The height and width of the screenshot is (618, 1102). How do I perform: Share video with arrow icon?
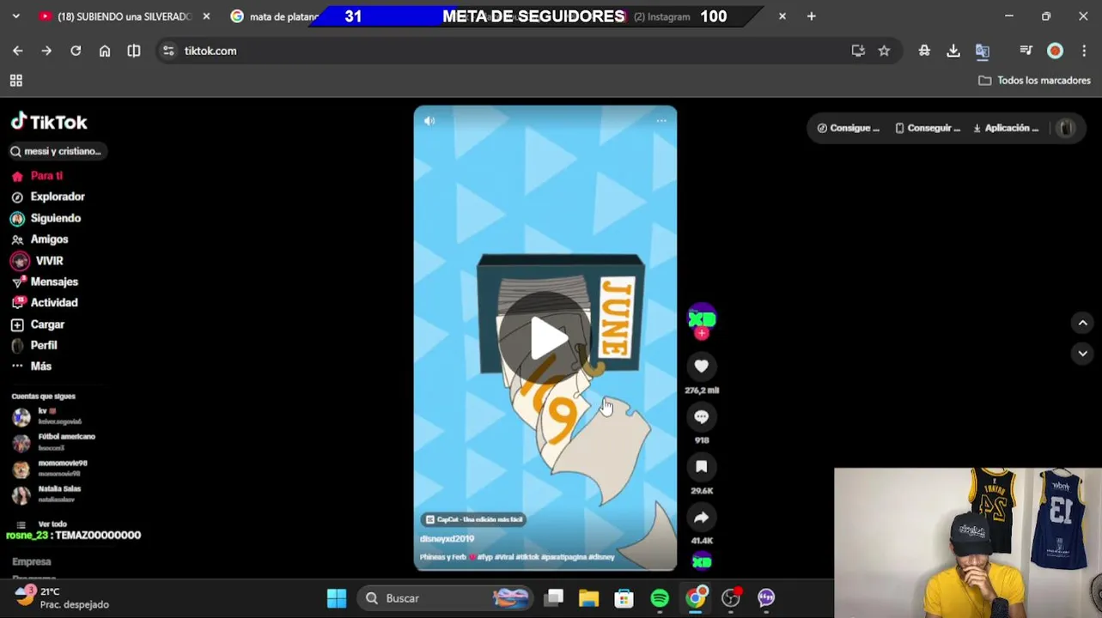click(702, 518)
